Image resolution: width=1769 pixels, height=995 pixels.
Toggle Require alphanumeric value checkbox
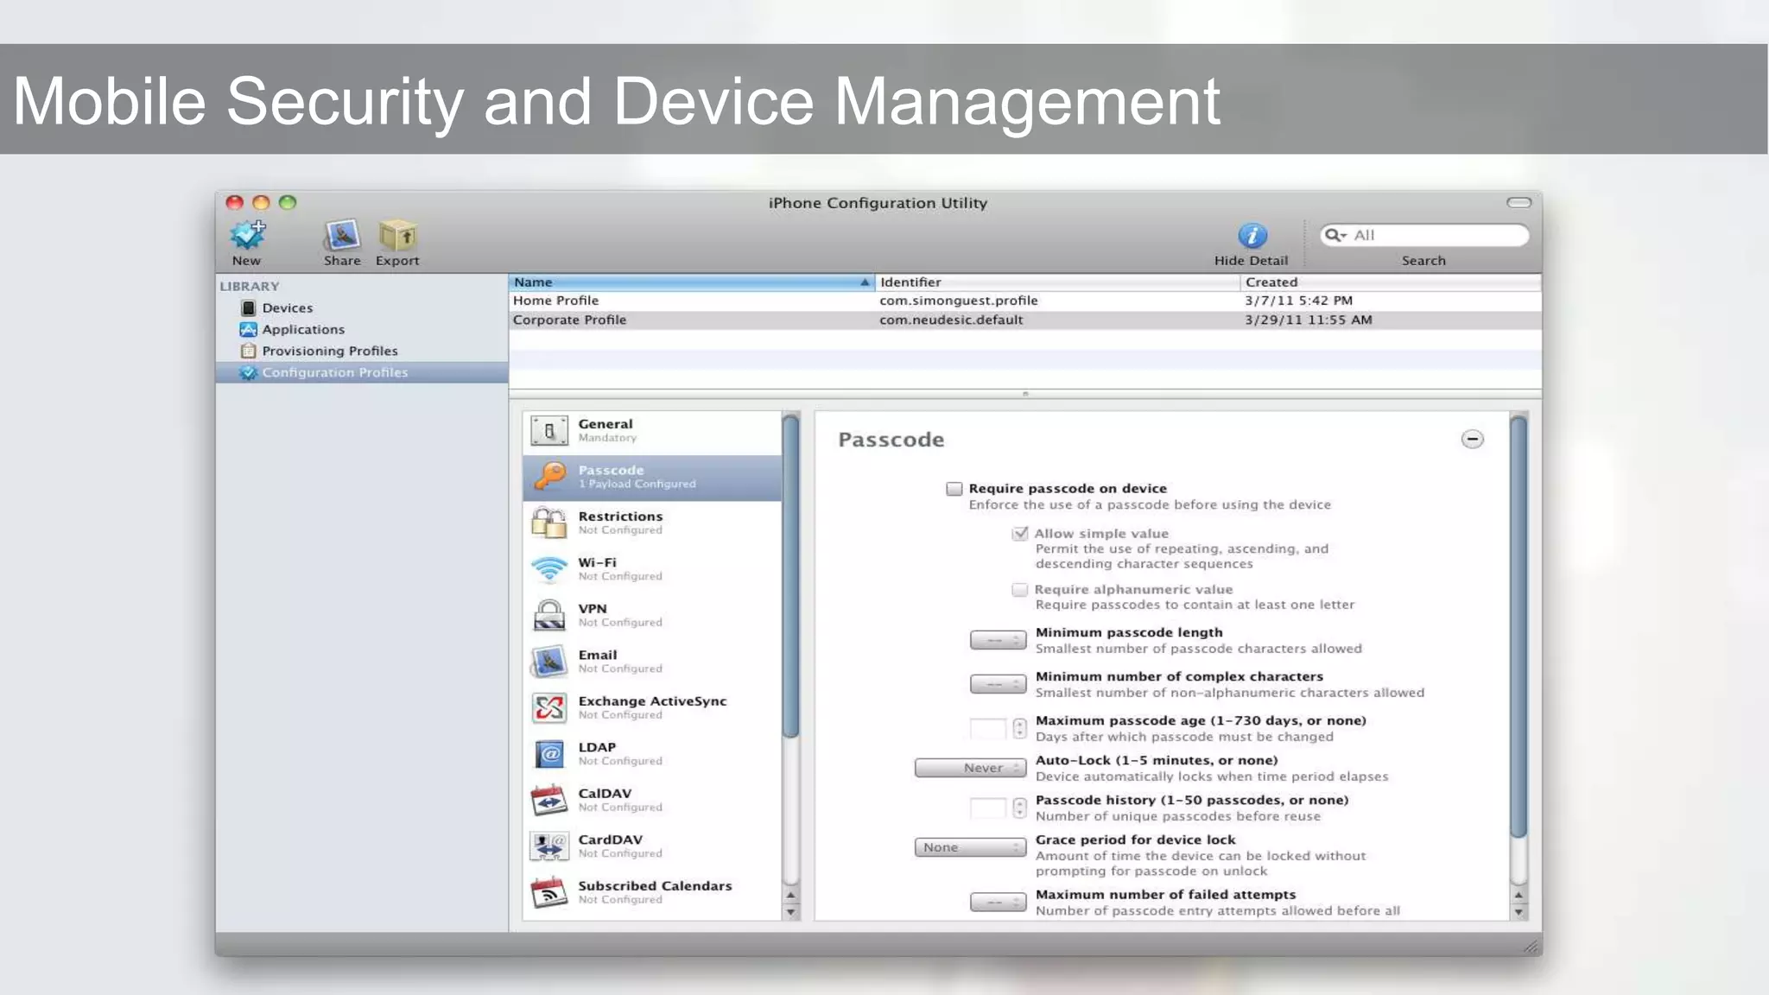pos(1020,590)
